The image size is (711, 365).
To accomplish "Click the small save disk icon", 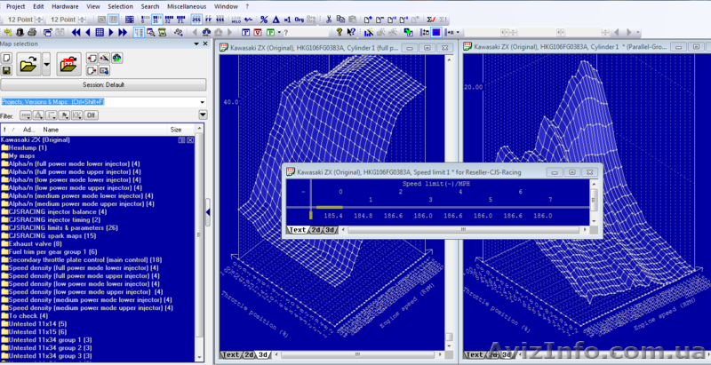I will 7,70.
